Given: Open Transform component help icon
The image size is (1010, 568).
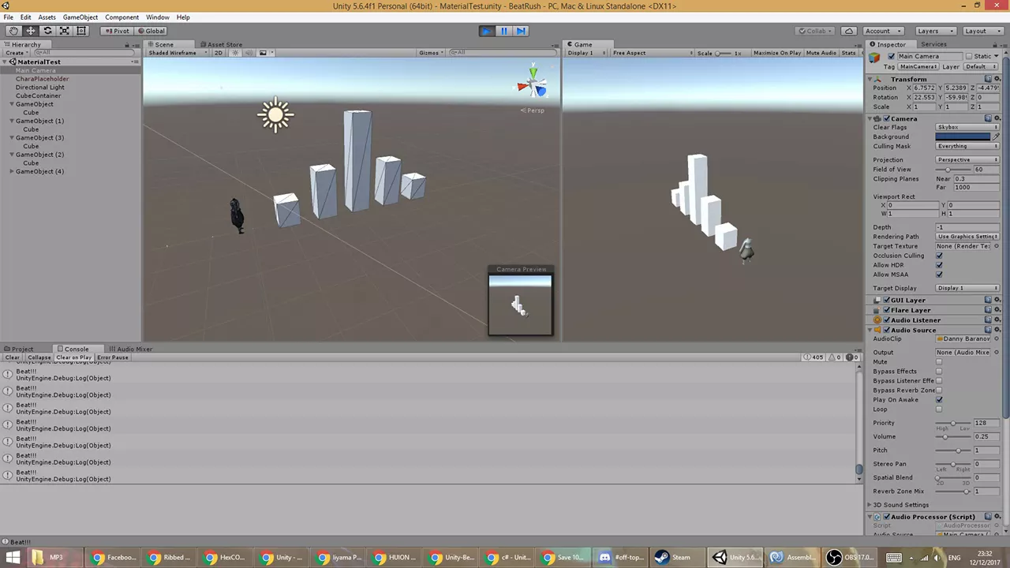Looking at the screenshot, I should [988, 79].
